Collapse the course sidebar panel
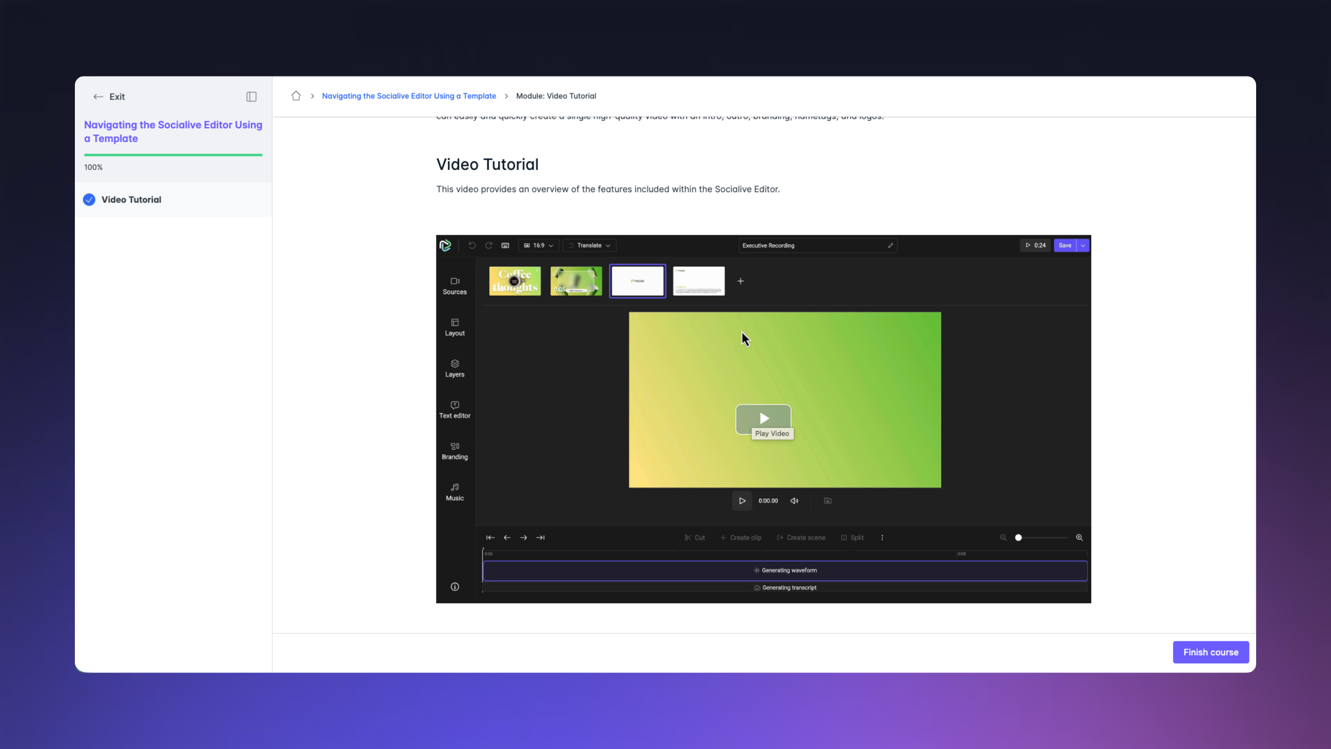This screenshot has height=749, width=1331. click(x=251, y=97)
